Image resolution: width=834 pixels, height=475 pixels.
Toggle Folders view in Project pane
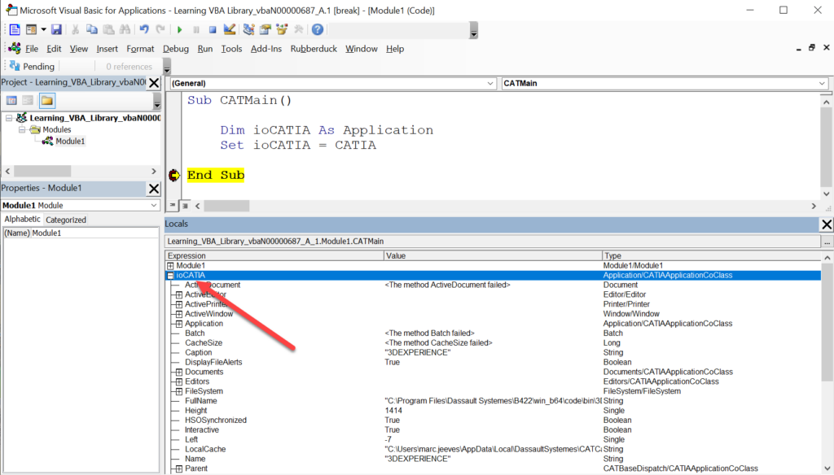click(x=46, y=100)
